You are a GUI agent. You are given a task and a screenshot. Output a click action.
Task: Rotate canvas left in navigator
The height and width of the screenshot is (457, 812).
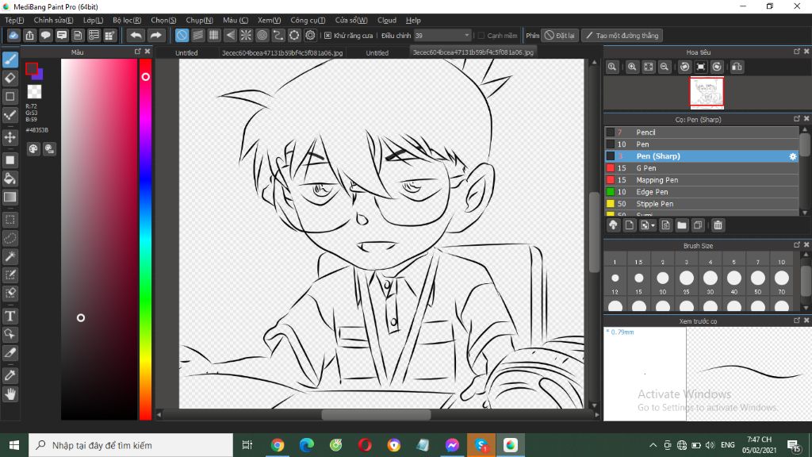click(684, 67)
